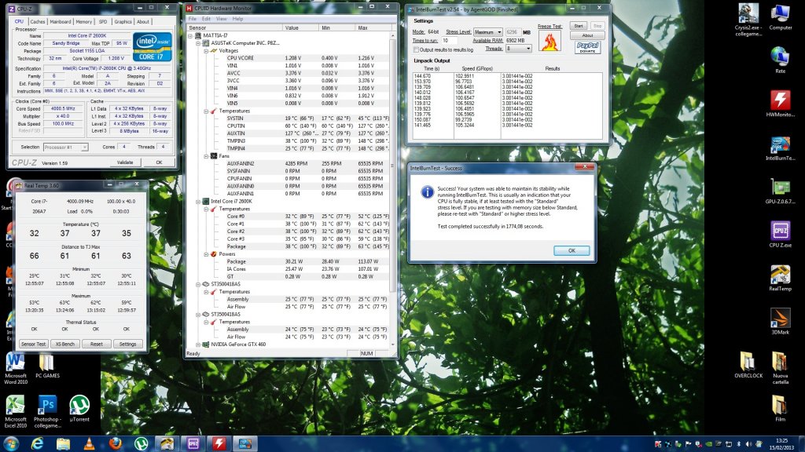Click the About button in IntelBurnTest
The image size is (805, 452).
(587, 35)
